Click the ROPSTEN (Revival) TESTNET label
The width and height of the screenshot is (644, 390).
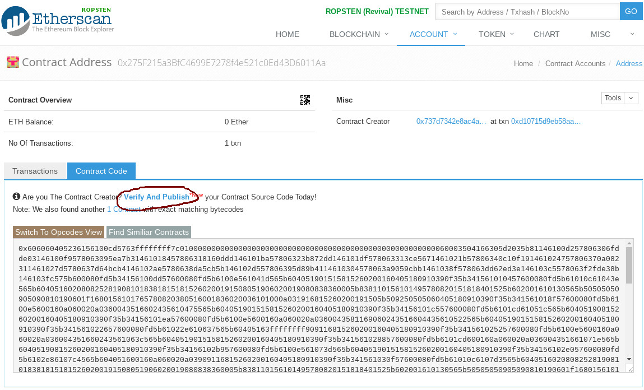[377, 12]
